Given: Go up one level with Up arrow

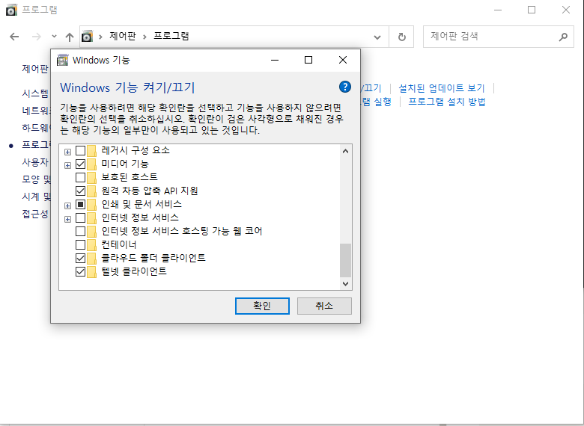Looking at the screenshot, I should coord(70,37).
